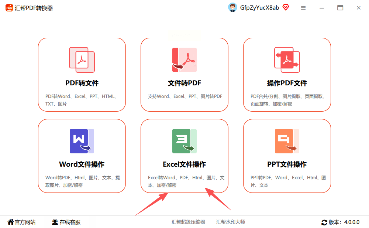Image resolution: width=369 pixels, height=228 pixels.
Task: Choose the PPT文件操作 card title
Action: (287, 164)
